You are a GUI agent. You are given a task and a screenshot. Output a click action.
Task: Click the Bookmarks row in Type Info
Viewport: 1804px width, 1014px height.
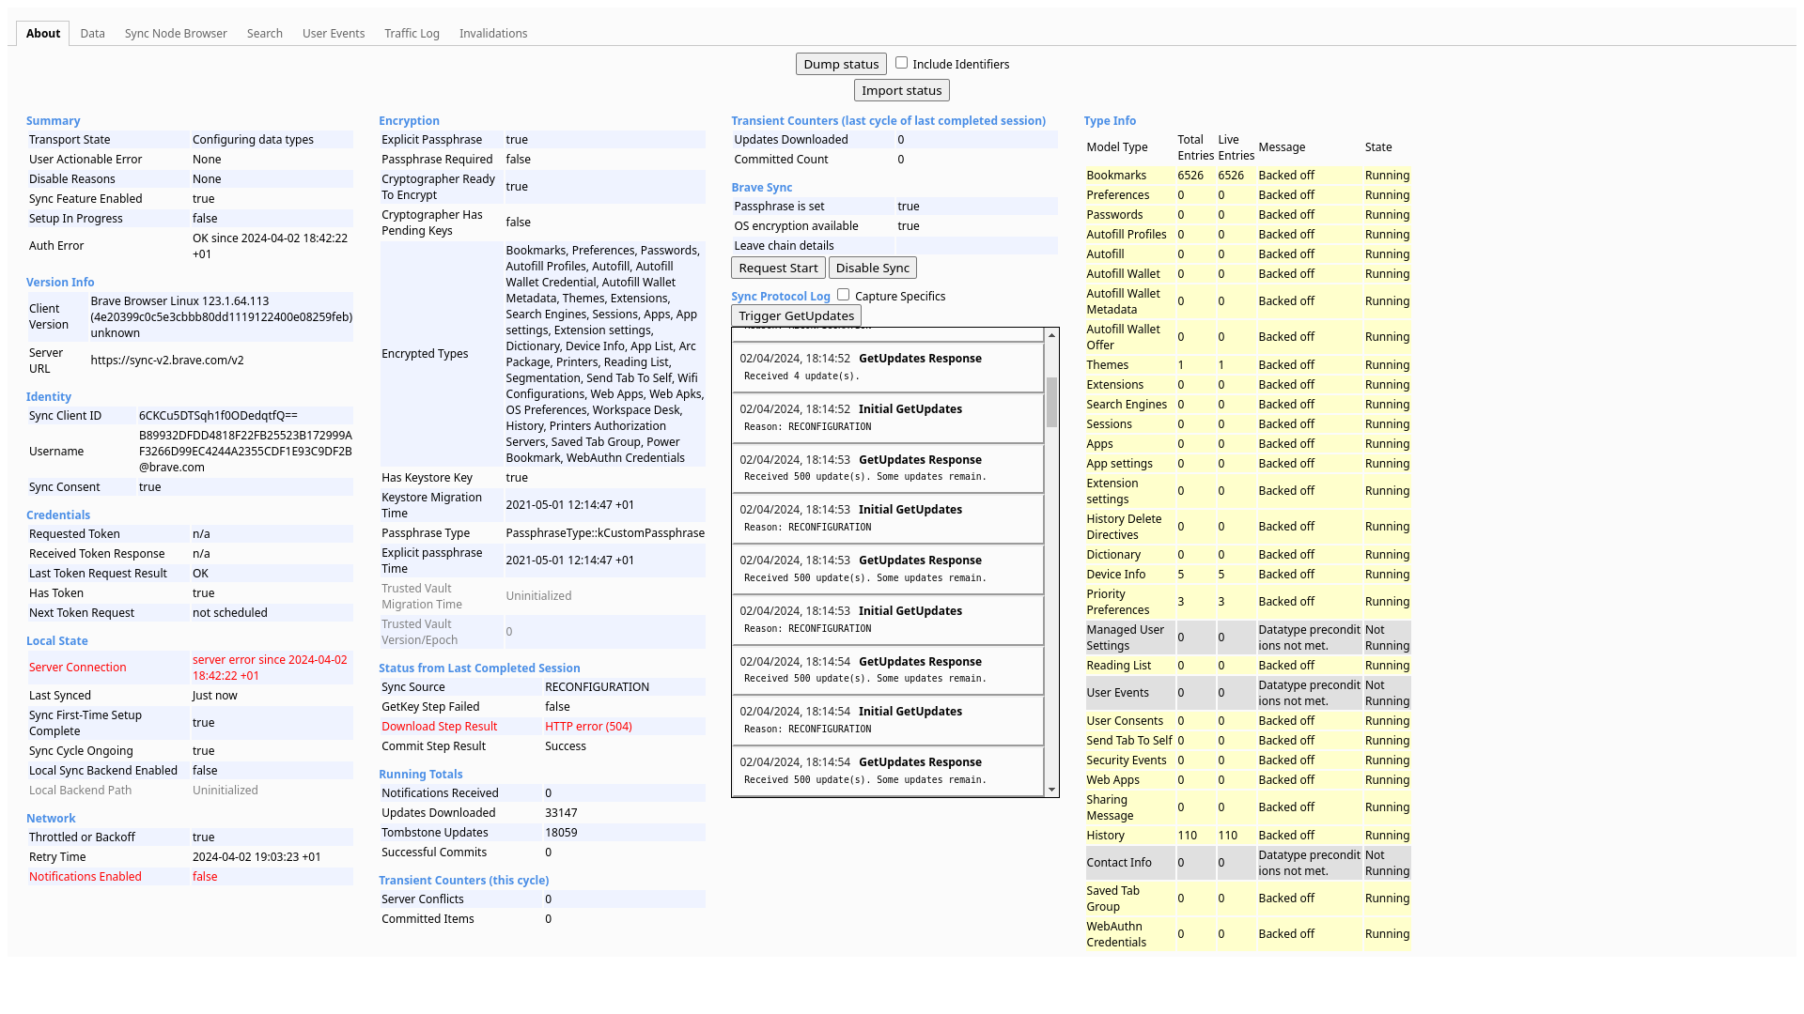1115,176
